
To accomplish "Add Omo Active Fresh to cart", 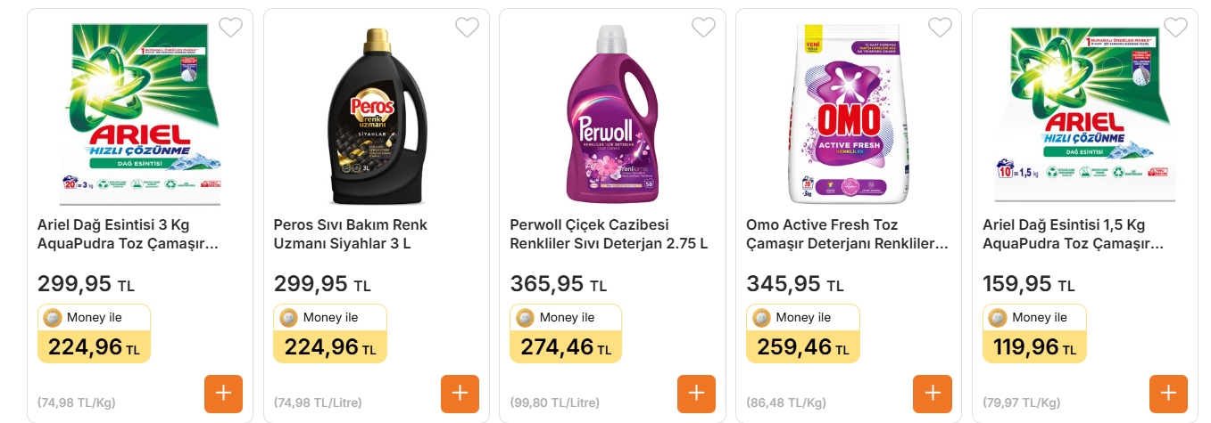I will [x=933, y=394].
